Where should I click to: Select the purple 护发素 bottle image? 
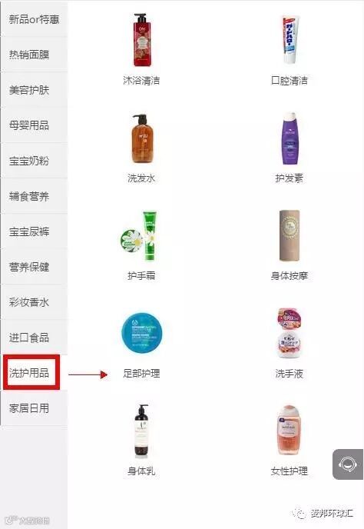[290, 138]
